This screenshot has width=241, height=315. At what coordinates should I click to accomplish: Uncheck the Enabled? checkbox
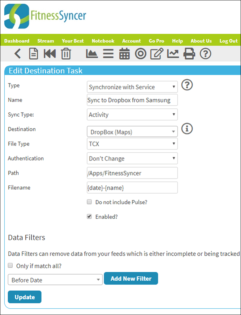click(x=89, y=217)
